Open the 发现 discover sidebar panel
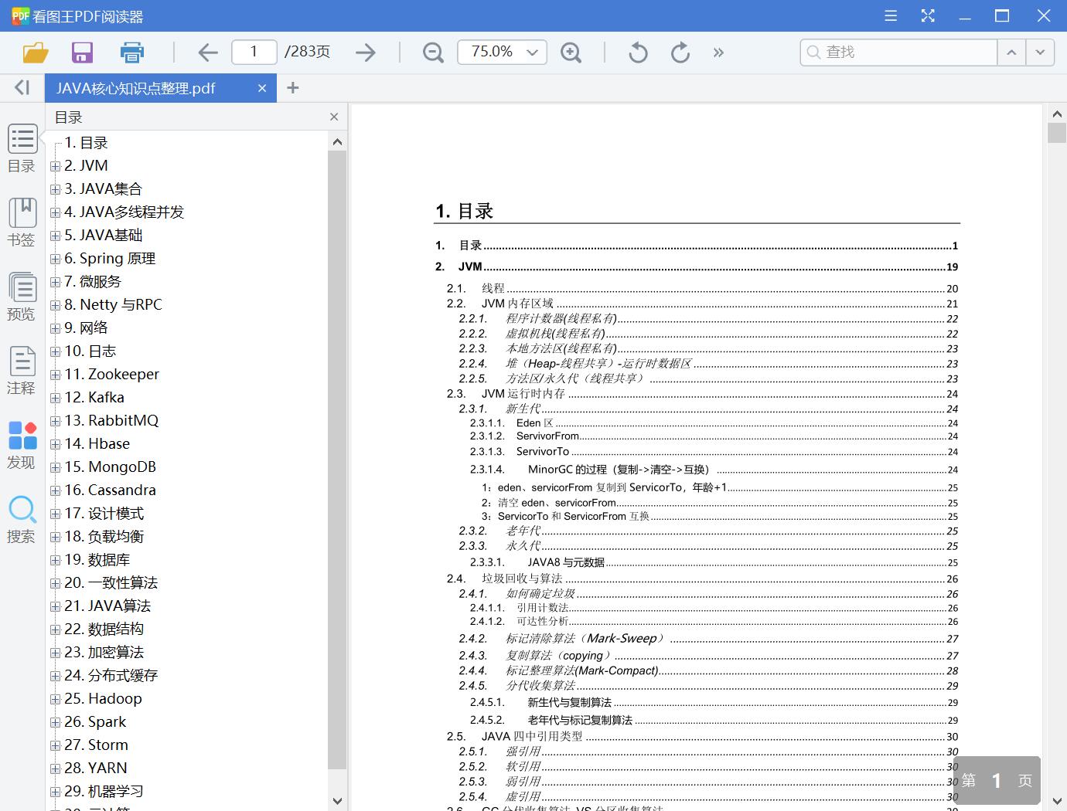 point(22,445)
